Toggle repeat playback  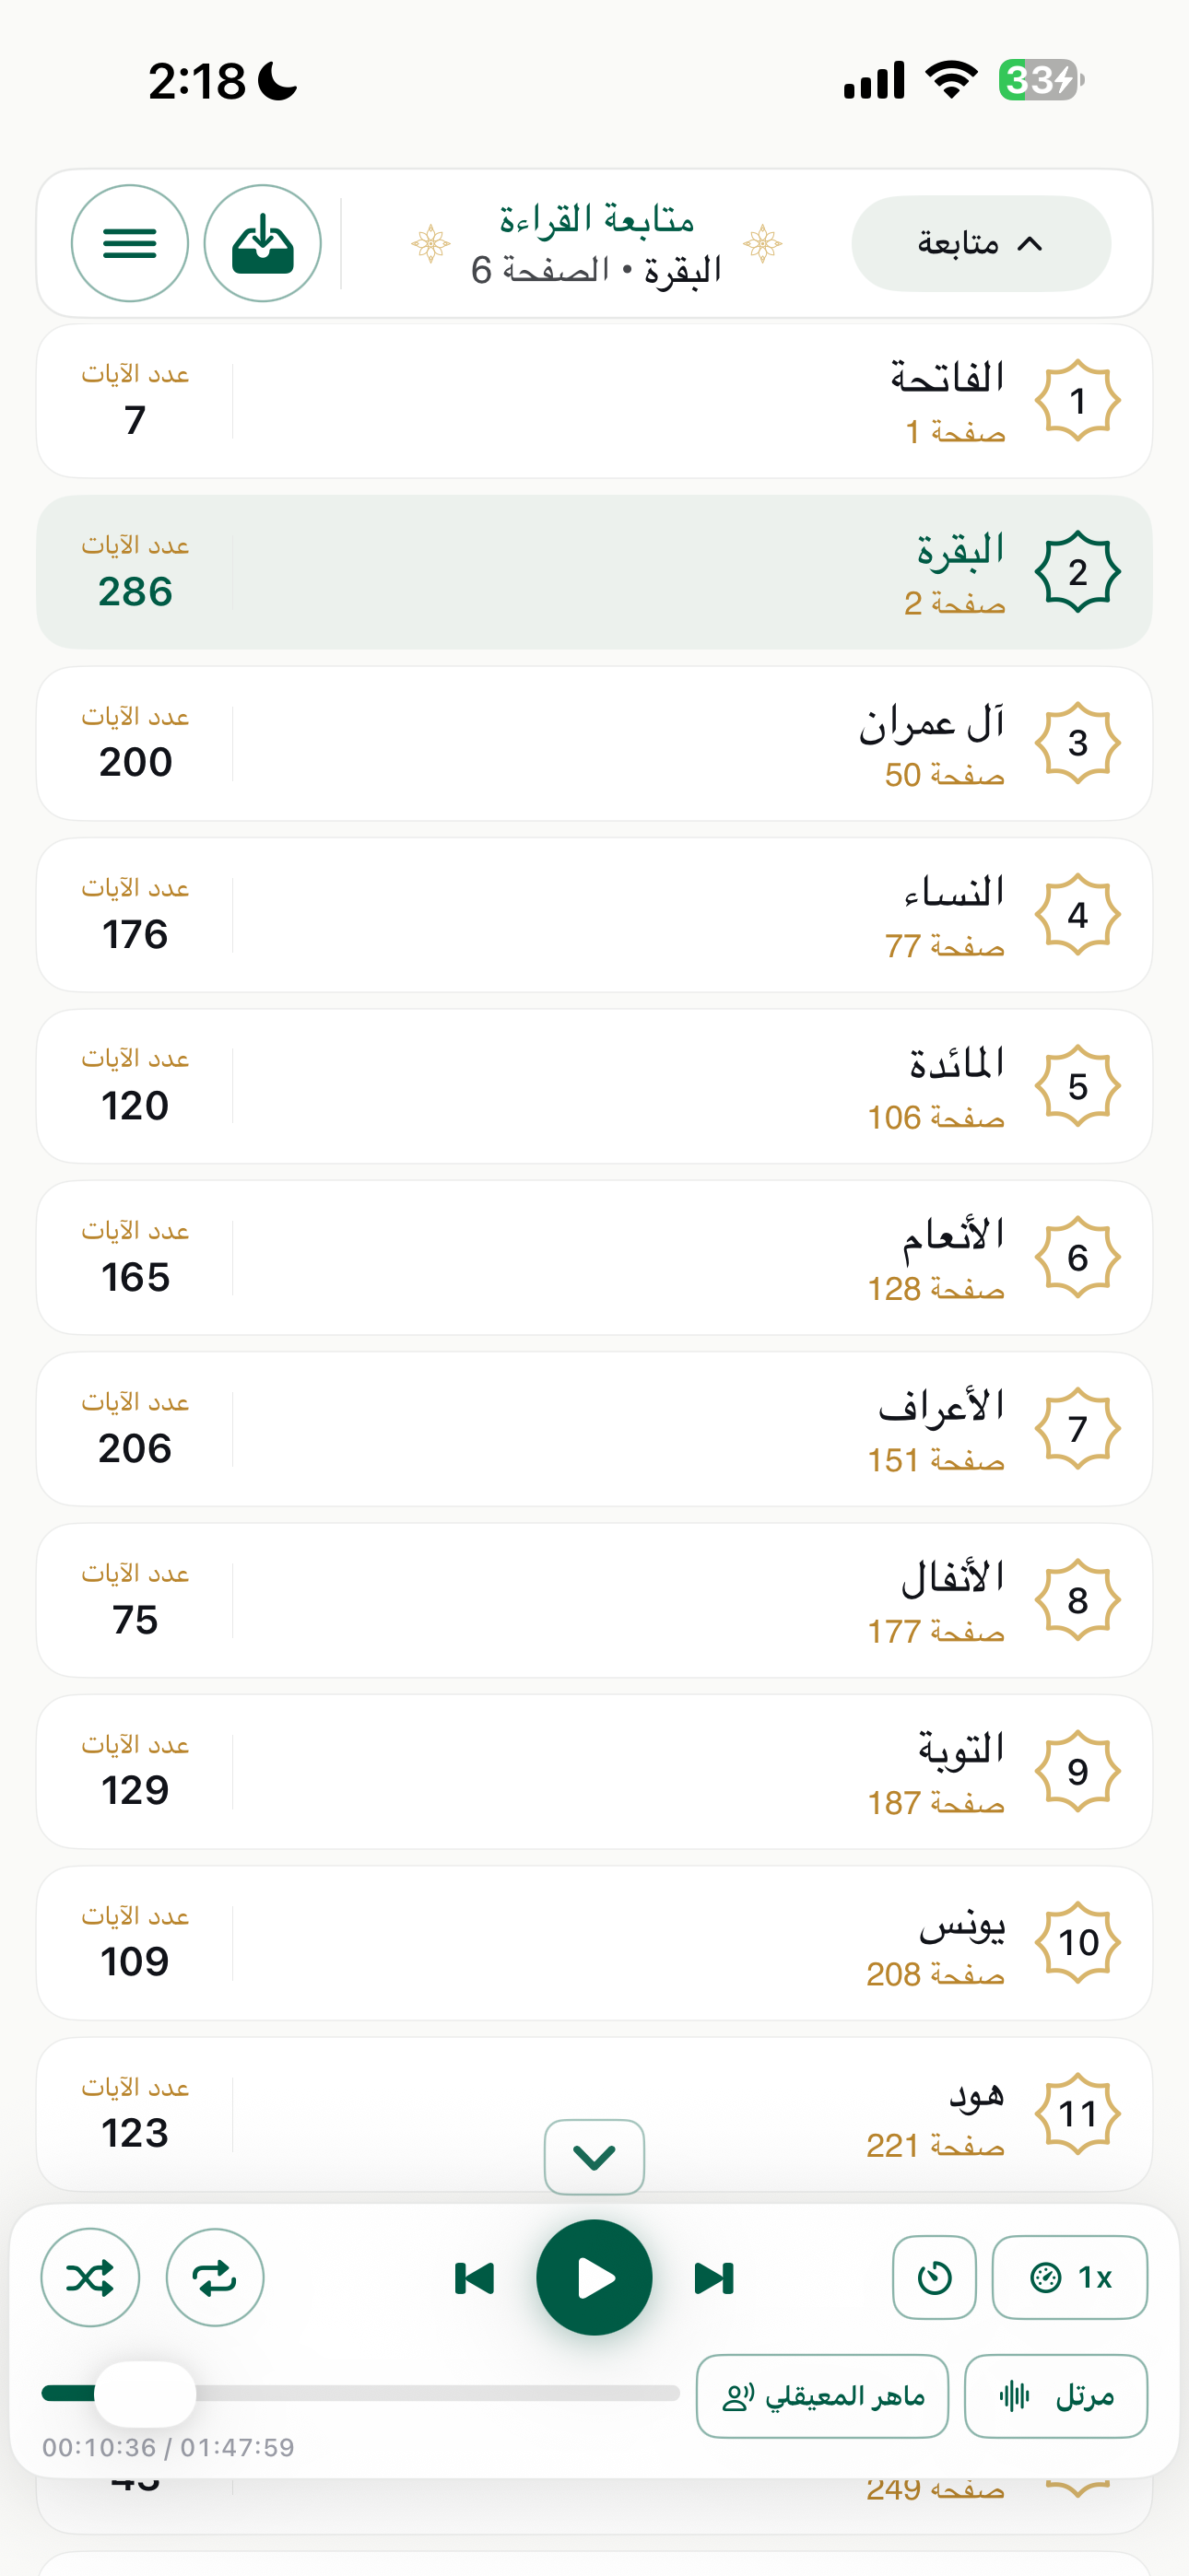(214, 2277)
